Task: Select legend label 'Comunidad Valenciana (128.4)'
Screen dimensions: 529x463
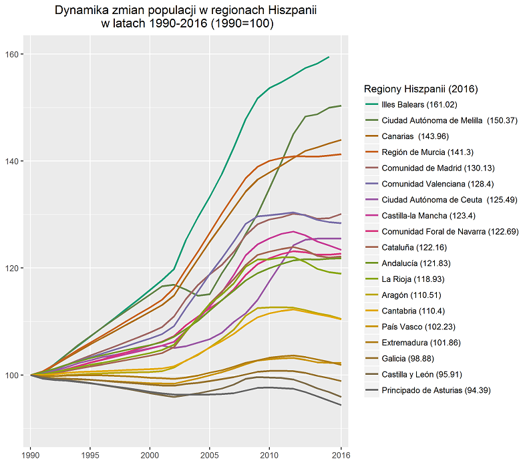Action: pyautogui.click(x=437, y=184)
